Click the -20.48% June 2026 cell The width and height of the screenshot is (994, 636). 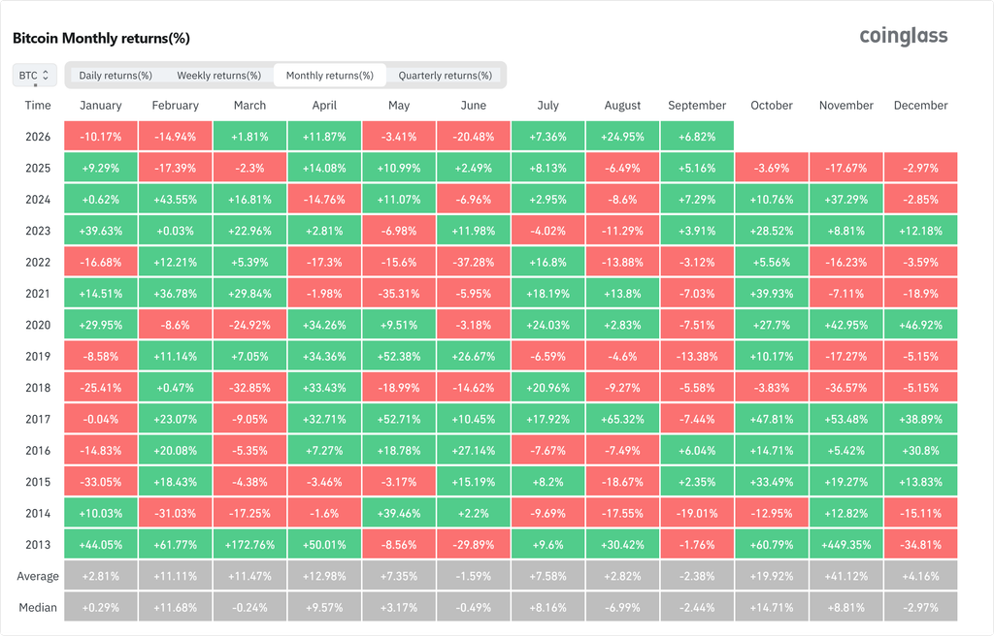(x=474, y=137)
